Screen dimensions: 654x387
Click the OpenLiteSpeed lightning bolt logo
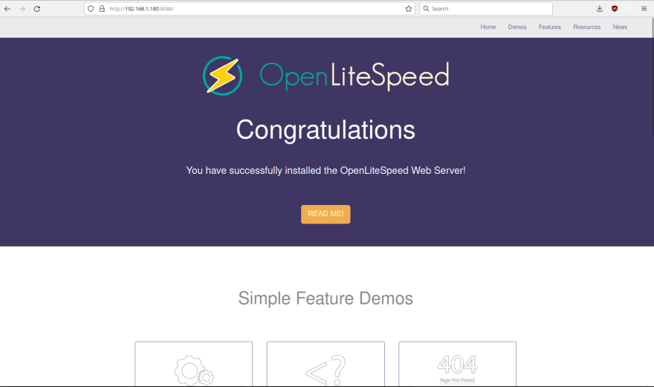click(x=222, y=76)
